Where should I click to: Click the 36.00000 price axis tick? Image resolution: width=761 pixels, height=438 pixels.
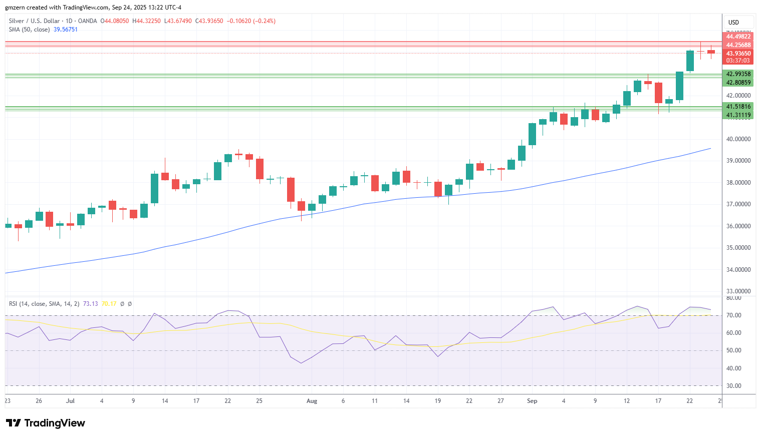pyautogui.click(x=738, y=226)
